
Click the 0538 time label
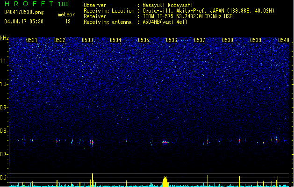point(228,40)
